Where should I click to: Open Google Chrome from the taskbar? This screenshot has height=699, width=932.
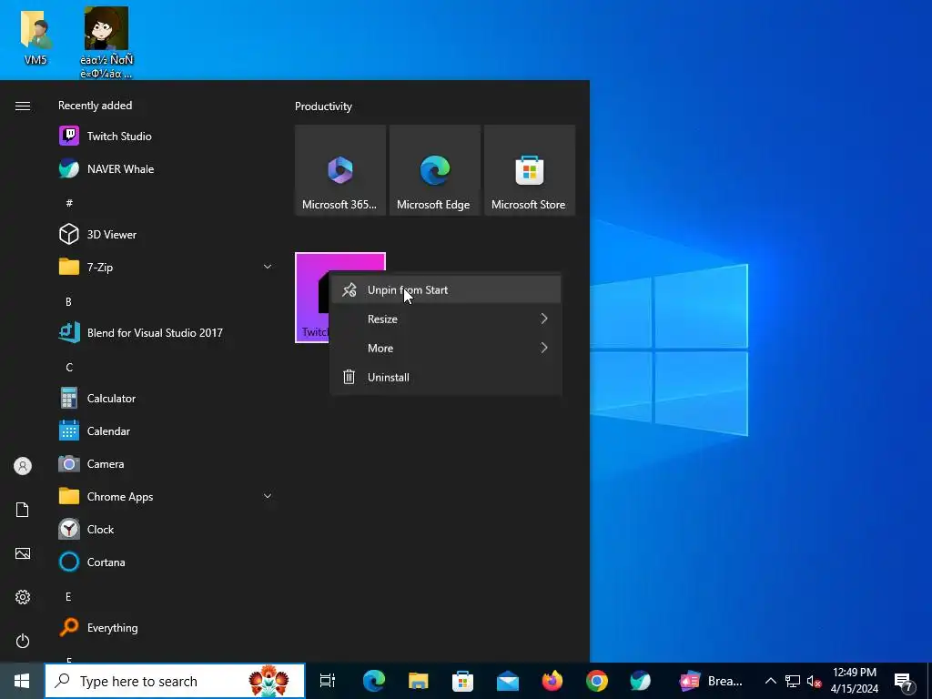[597, 681]
